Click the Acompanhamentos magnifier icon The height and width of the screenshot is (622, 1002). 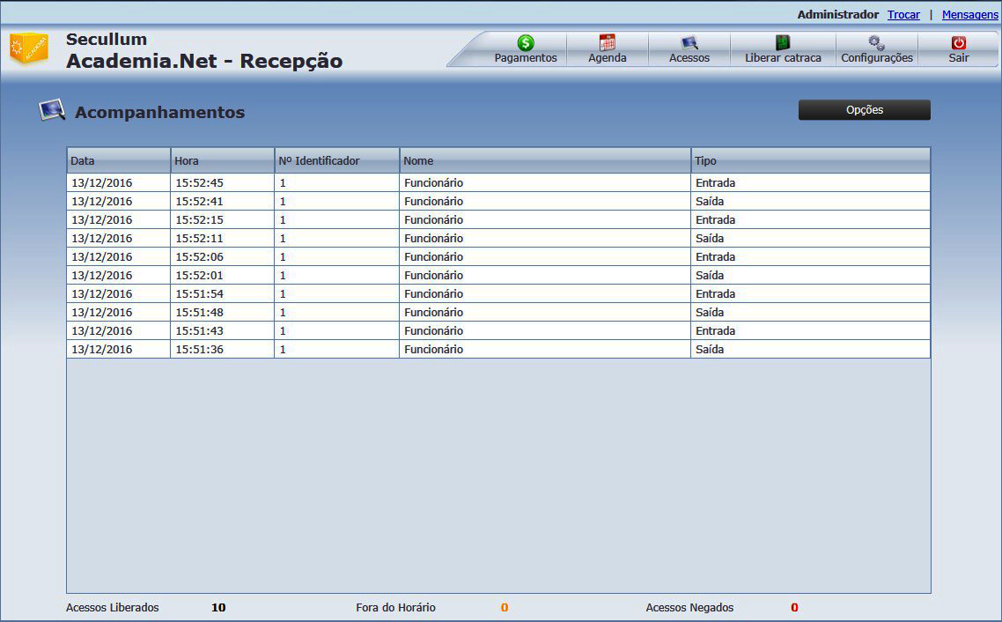[x=52, y=110]
